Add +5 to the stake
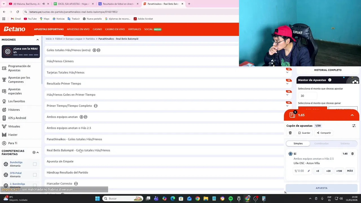This screenshot has height=203, width=361. pos(318,171)
